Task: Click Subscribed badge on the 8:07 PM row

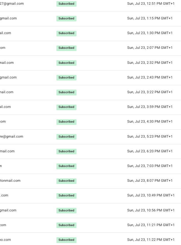Action: coord(66,181)
